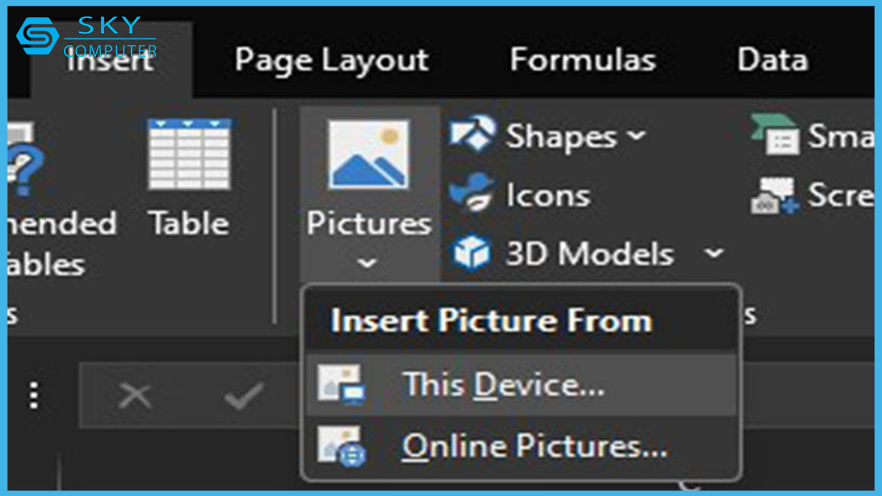Select the Data tab

772,61
